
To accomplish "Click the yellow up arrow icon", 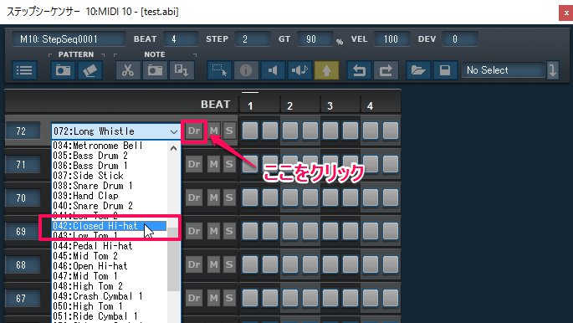I will [326, 70].
